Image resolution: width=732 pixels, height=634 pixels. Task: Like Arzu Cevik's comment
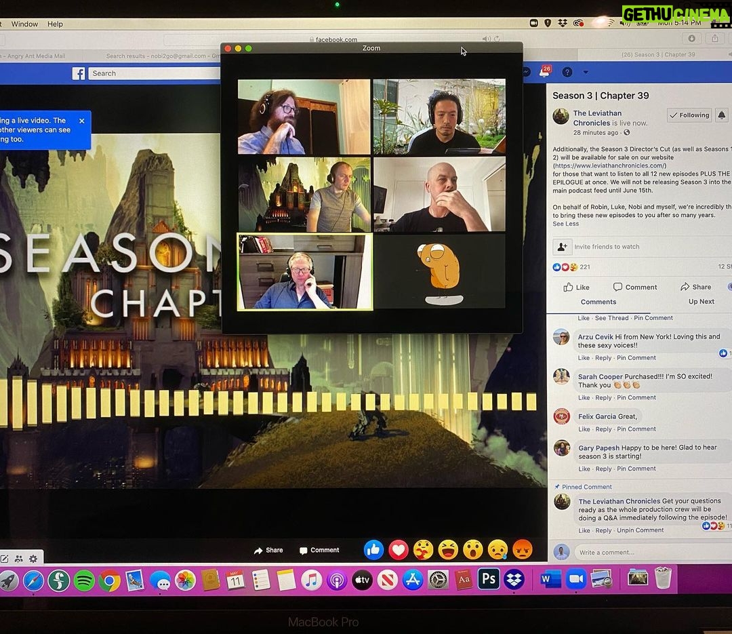(584, 358)
